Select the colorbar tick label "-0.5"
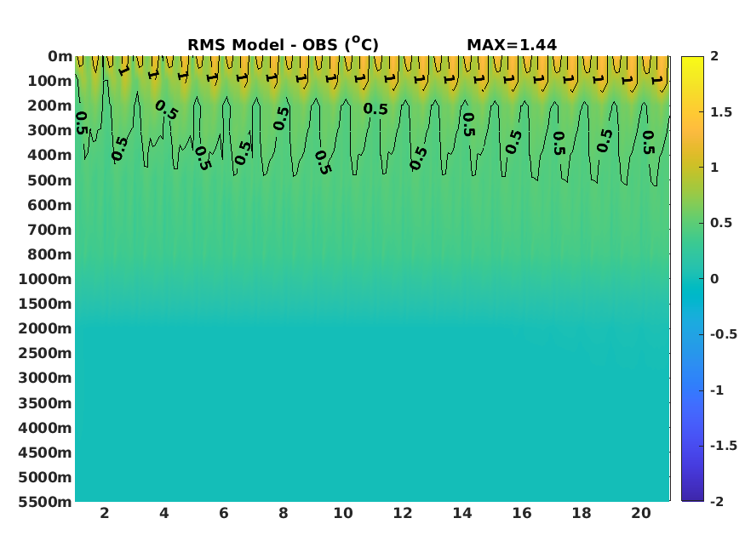 (x=724, y=334)
